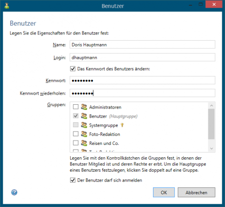Uncheck 'Der Benutzer darf sich anmelden'
This screenshot has width=225, height=207.
(73, 180)
